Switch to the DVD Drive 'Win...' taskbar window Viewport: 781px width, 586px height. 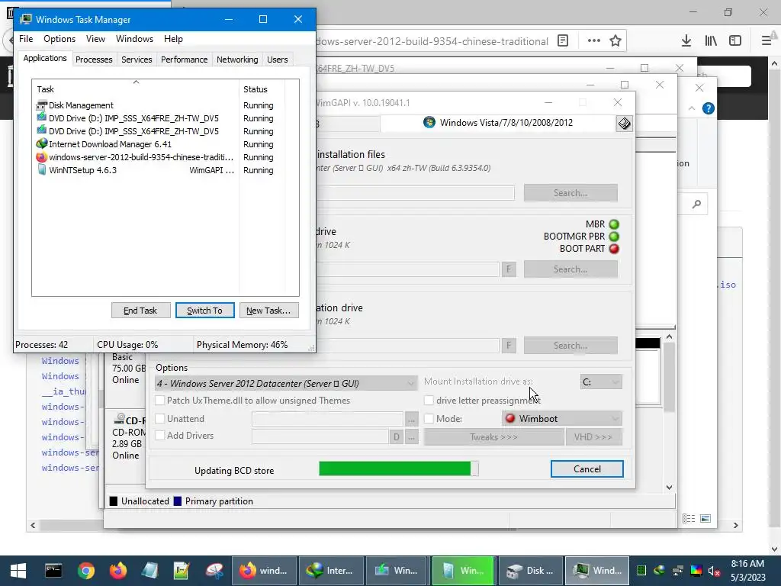coord(397,571)
